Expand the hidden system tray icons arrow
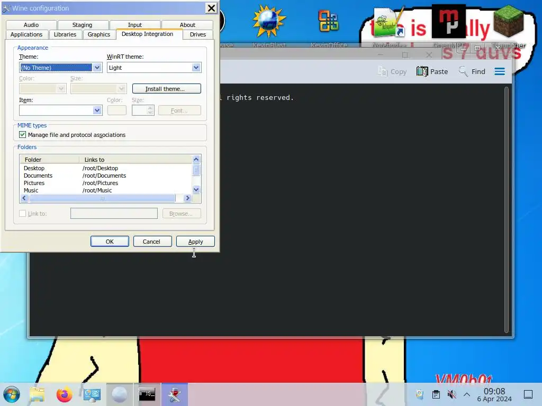The height and width of the screenshot is (406, 542). (467, 394)
